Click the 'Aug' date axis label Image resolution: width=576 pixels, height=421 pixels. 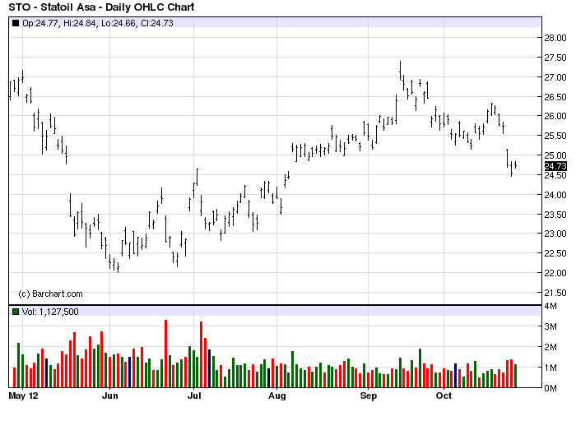(276, 396)
